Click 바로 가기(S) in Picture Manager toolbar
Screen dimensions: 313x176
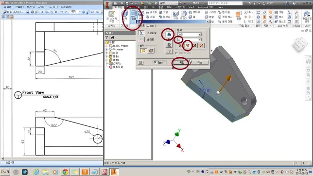pyautogui.click(x=13, y=12)
